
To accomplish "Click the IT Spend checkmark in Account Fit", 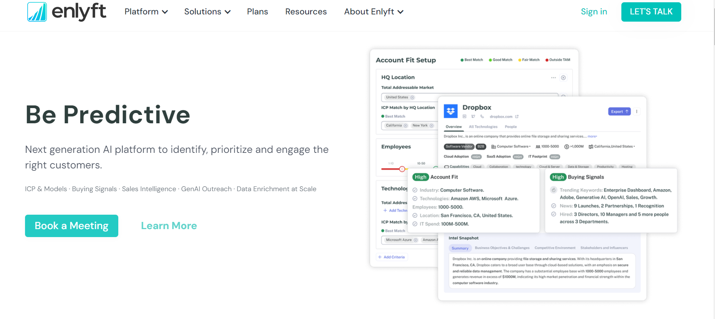I will point(415,224).
